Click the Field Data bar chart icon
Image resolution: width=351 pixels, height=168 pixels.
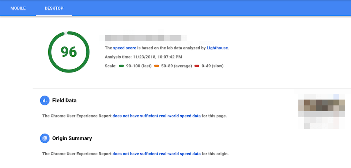point(45,100)
